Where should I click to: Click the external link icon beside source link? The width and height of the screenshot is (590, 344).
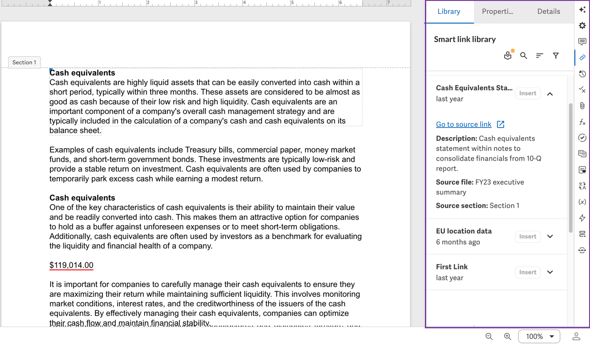501,124
